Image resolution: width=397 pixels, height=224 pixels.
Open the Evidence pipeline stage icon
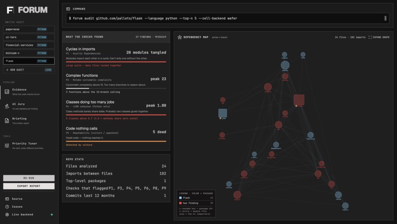coord(7,92)
